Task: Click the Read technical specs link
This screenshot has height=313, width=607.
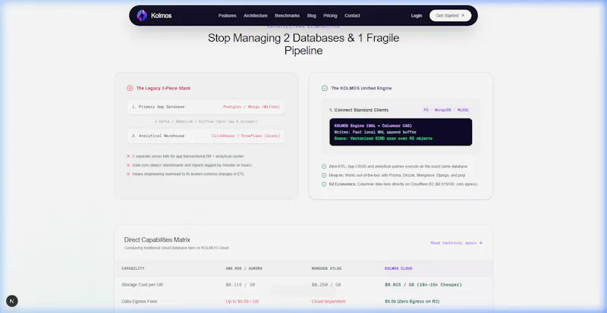Action: [457, 243]
